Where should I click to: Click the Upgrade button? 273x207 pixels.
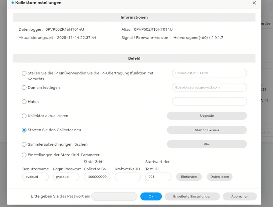click(207, 116)
